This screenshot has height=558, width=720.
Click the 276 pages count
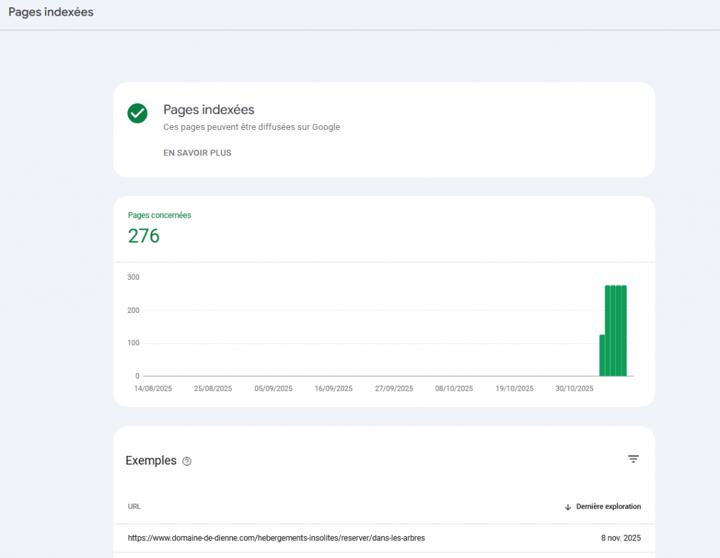pyautogui.click(x=144, y=236)
